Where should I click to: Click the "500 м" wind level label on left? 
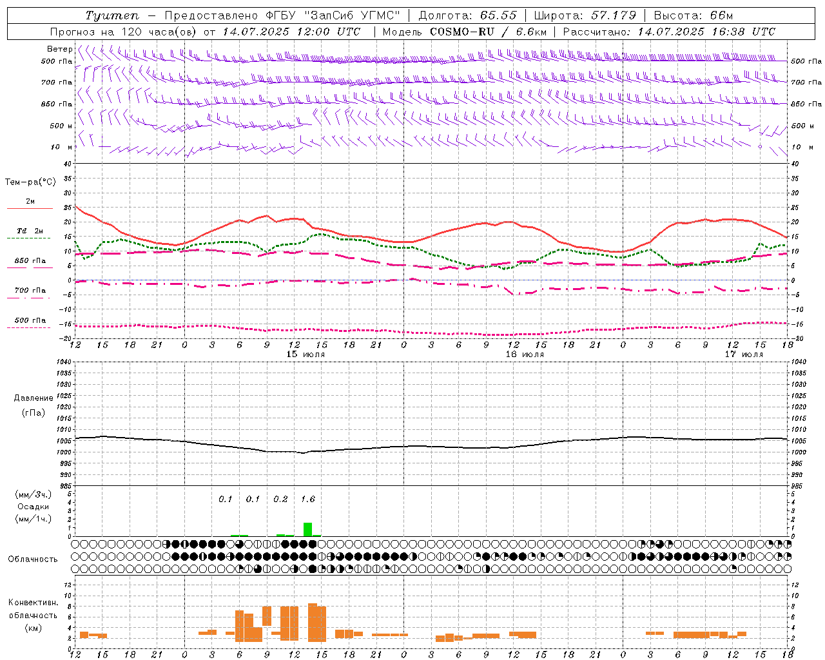coord(61,126)
